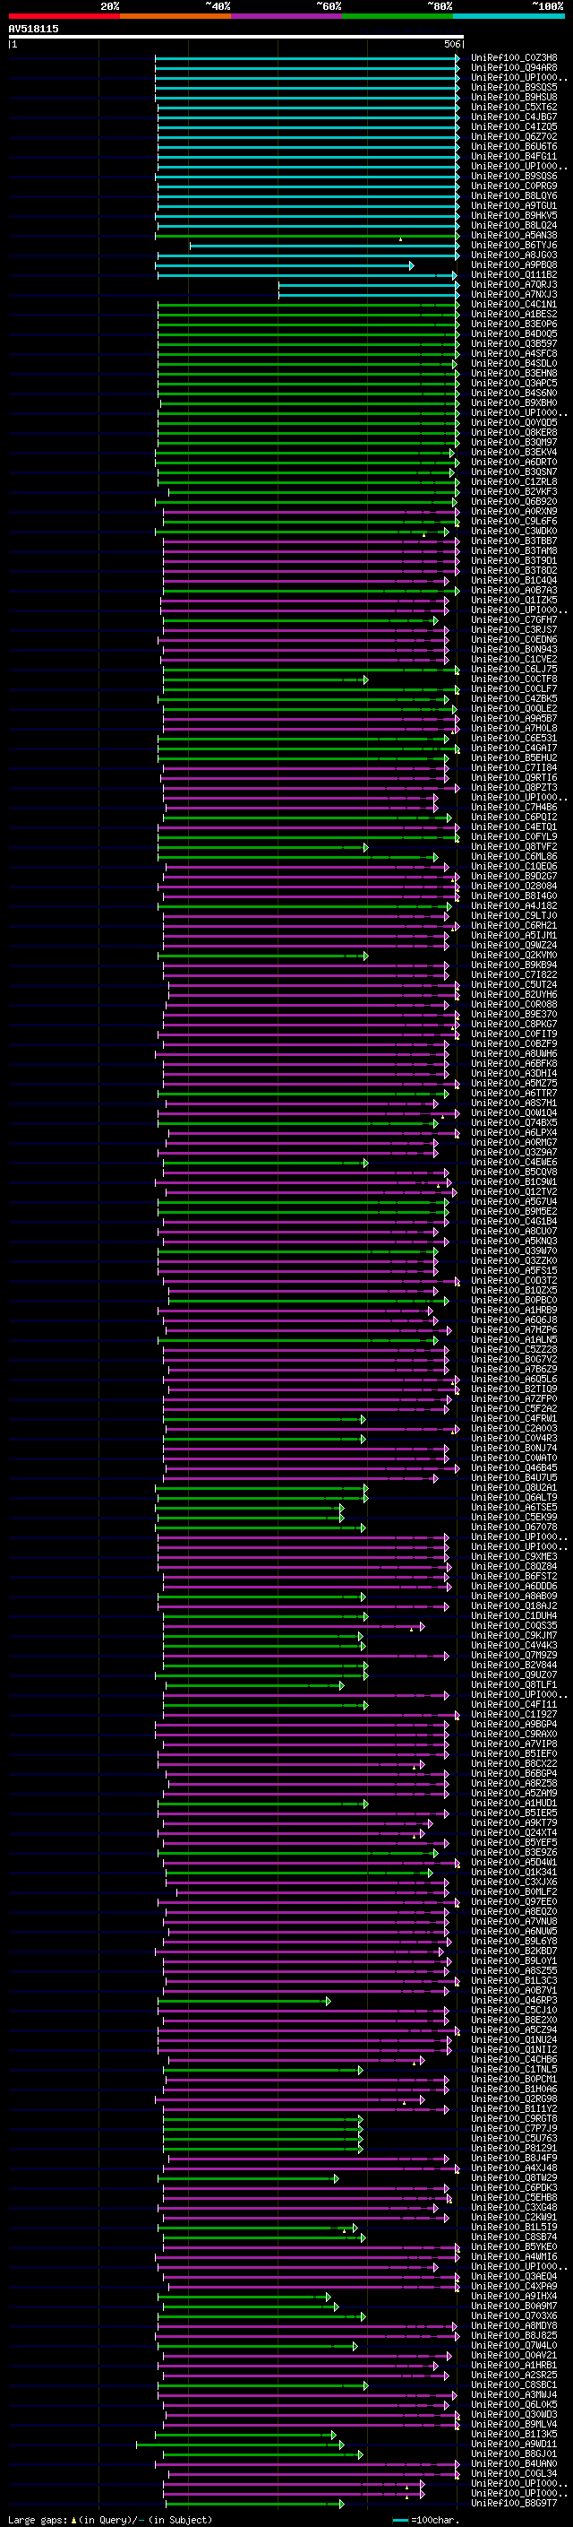Click UniRef100_C3WDK0 label

tap(514, 531)
